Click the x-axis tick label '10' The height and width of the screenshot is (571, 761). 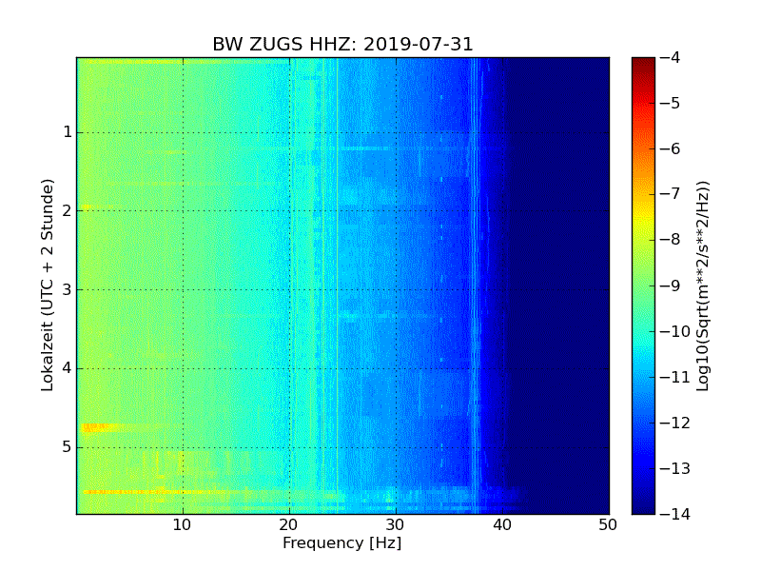[183, 525]
